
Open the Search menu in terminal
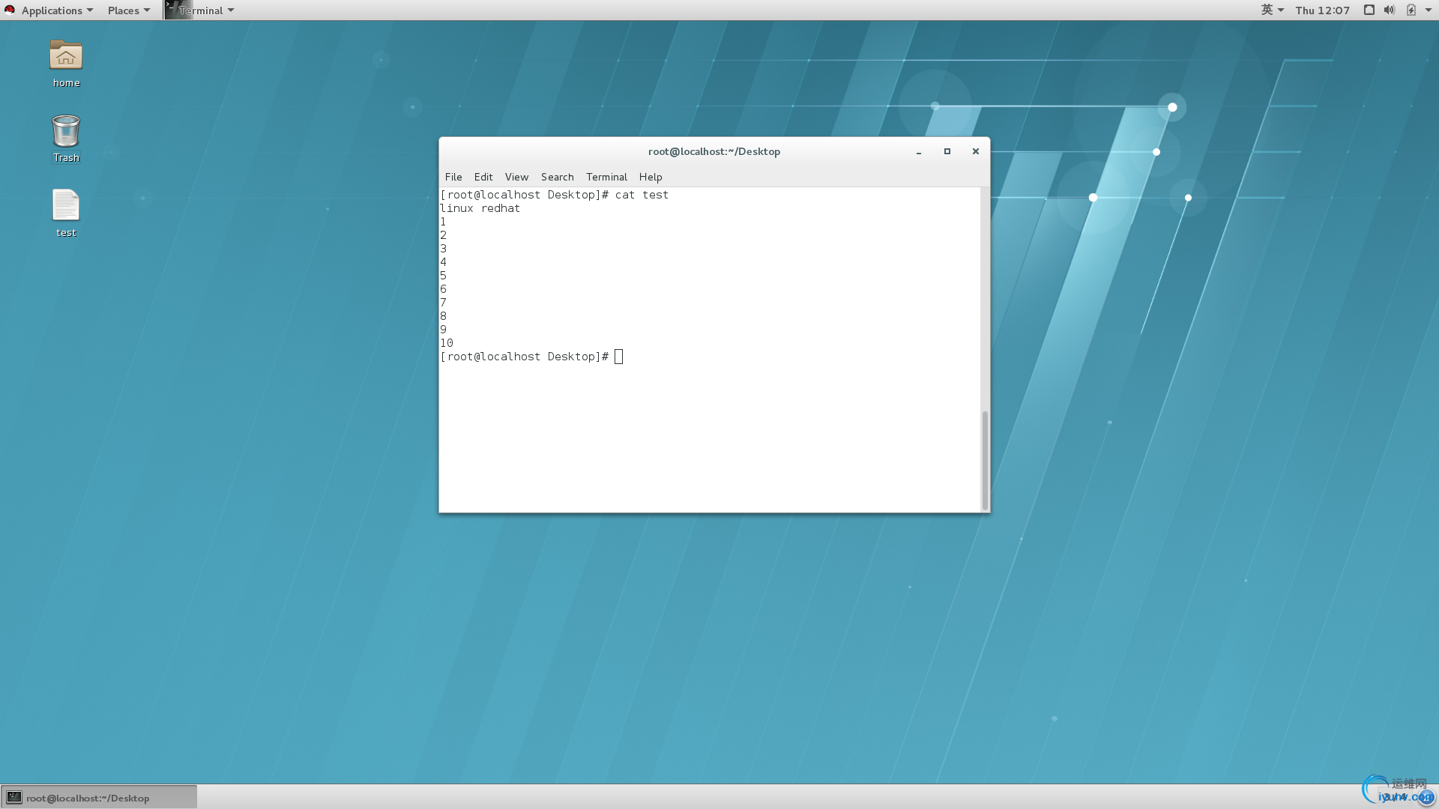558,177
